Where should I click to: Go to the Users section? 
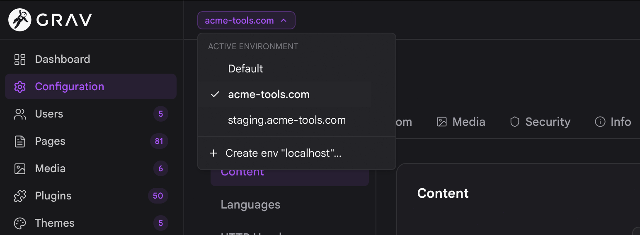(91, 114)
